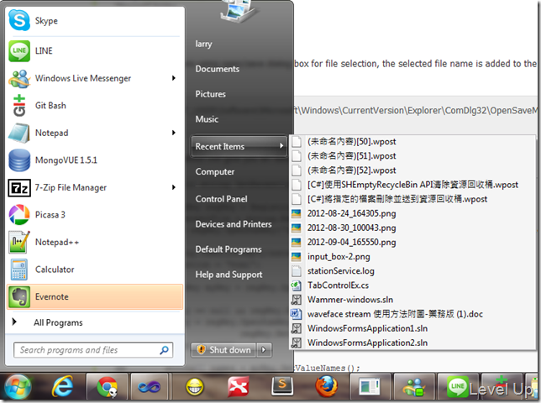The width and height of the screenshot is (541, 403).
Task: Open the Calculator program
Action: pos(95,270)
